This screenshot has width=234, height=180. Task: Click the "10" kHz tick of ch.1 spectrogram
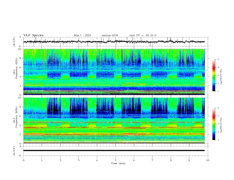point(20,49)
